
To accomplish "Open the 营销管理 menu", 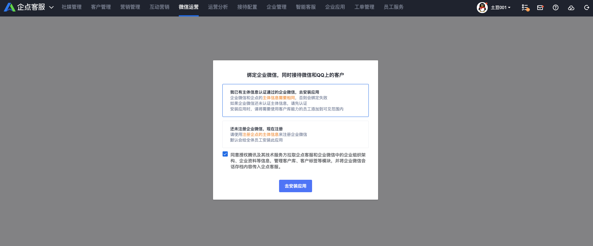I will click(x=130, y=7).
